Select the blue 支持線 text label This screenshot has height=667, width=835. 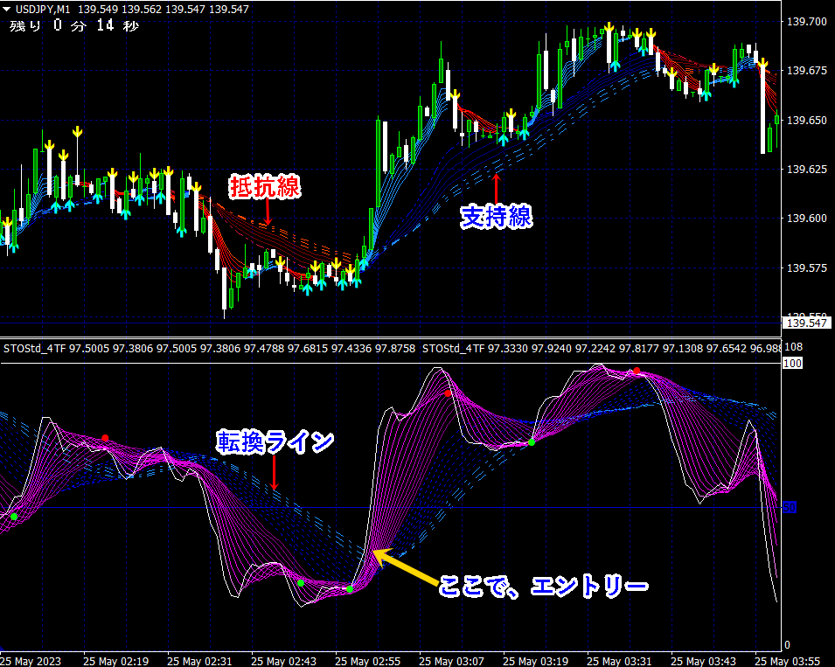point(496,218)
